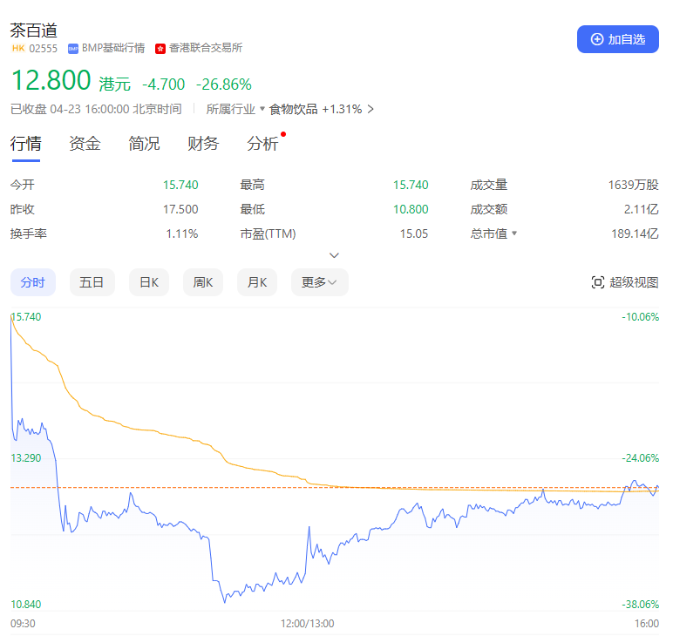Open the 财务 tab
Image resolution: width=673 pixels, height=636 pixels.
point(203,144)
